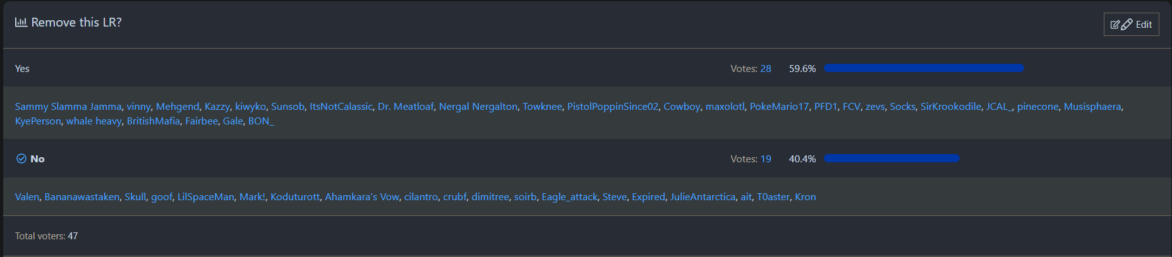This screenshot has width=1172, height=257.
Task: Open the No vote count 19 link
Action: [766, 159]
